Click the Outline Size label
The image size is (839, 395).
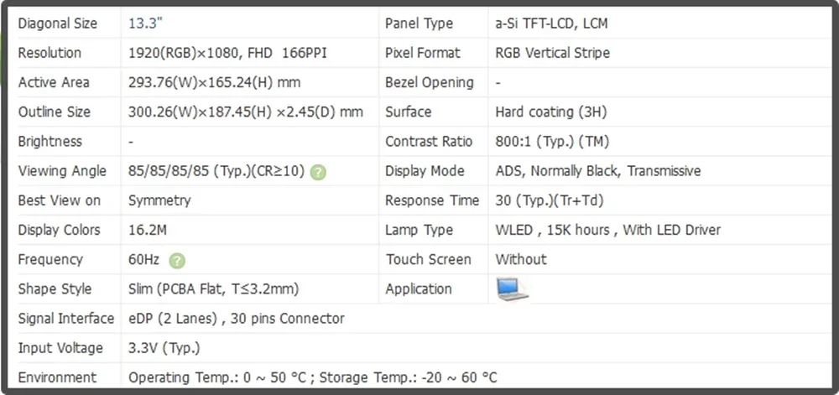pyautogui.click(x=55, y=112)
